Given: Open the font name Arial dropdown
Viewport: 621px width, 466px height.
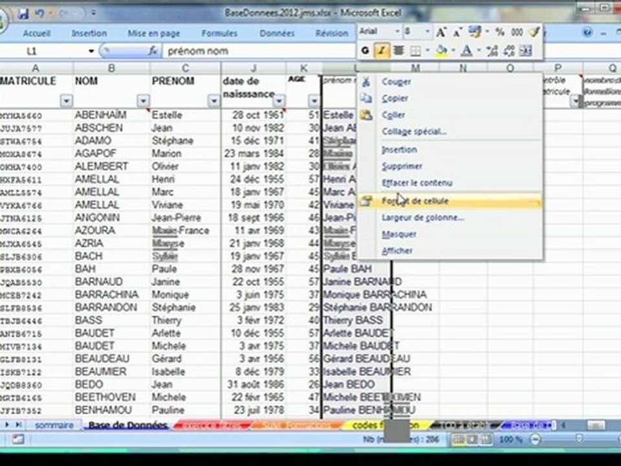Looking at the screenshot, I should click(x=397, y=32).
